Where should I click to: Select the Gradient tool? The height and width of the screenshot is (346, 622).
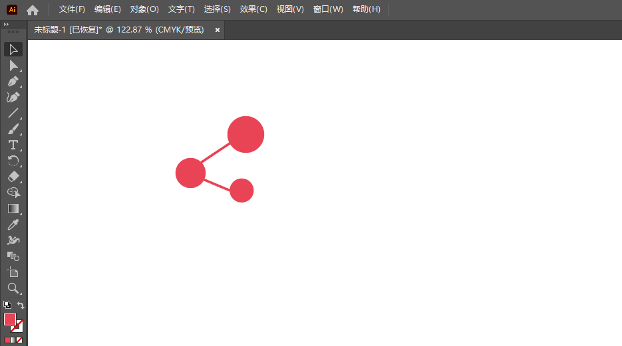(x=13, y=209)
